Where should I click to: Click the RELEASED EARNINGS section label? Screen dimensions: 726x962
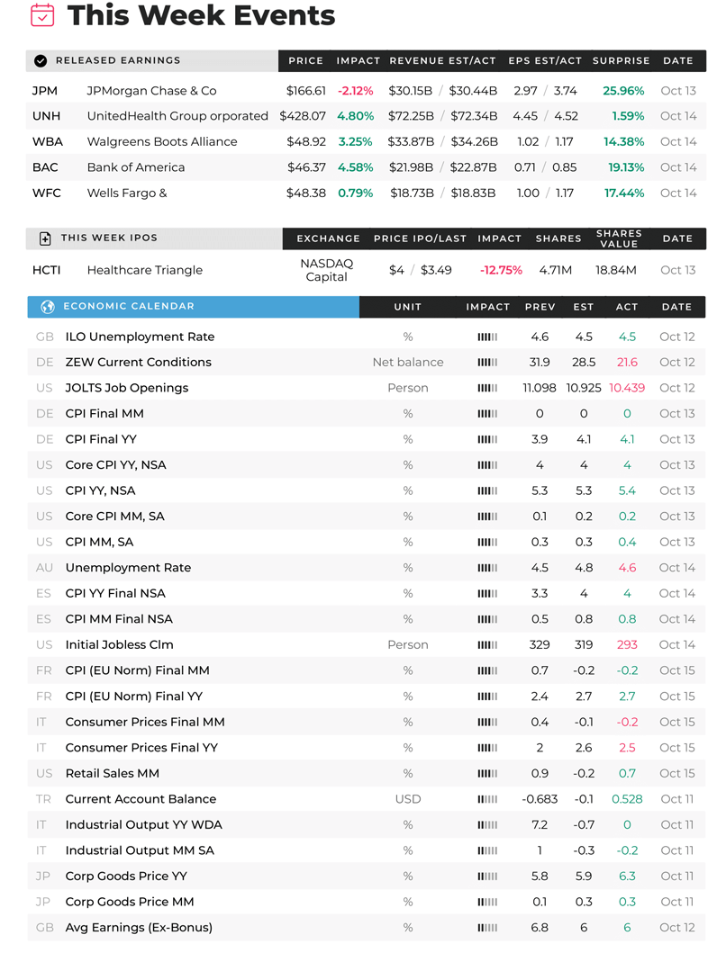point(119,60)
